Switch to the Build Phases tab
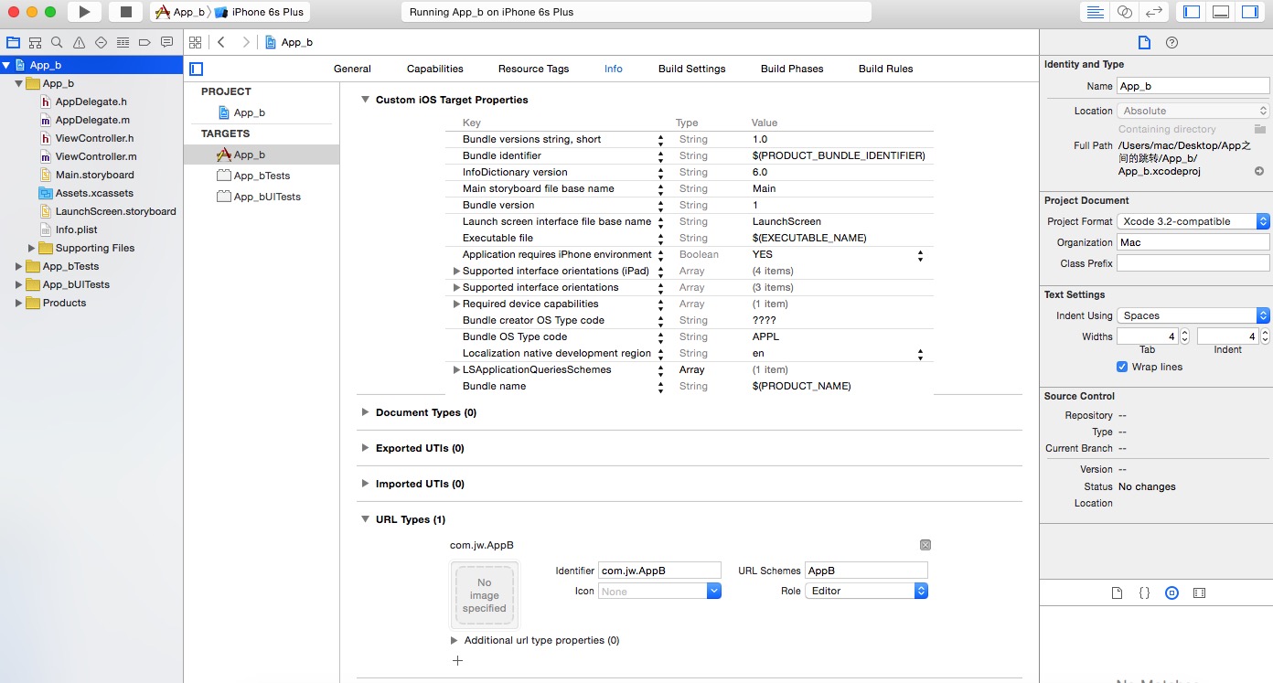1273x683 pixels. 792,69
